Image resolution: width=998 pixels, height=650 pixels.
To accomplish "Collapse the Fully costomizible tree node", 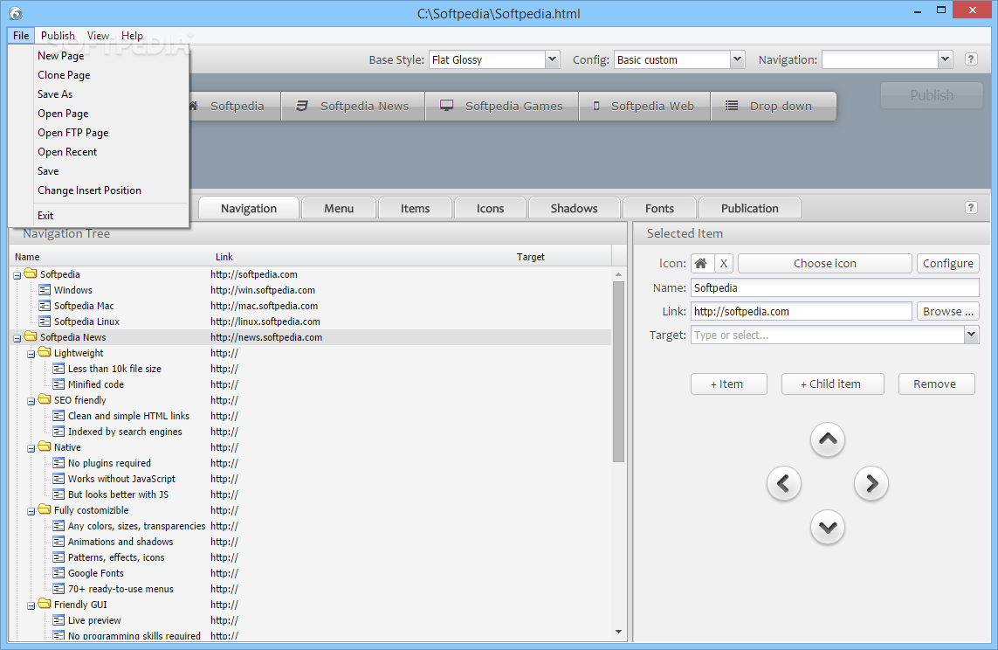I will click(x=31, y=511).
